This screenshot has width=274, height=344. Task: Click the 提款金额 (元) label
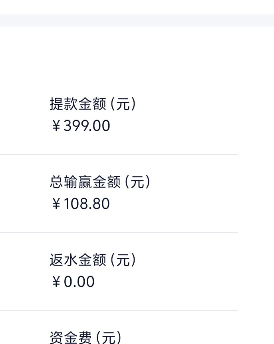pos(93,104)
